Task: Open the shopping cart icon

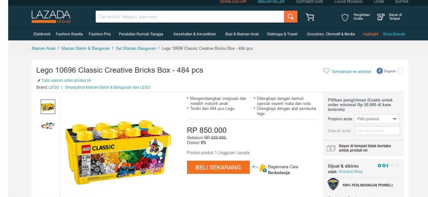Action: [x=310, y=17]
